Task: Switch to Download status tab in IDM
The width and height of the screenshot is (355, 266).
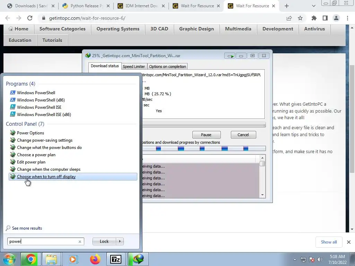Action: pos(105,66)
